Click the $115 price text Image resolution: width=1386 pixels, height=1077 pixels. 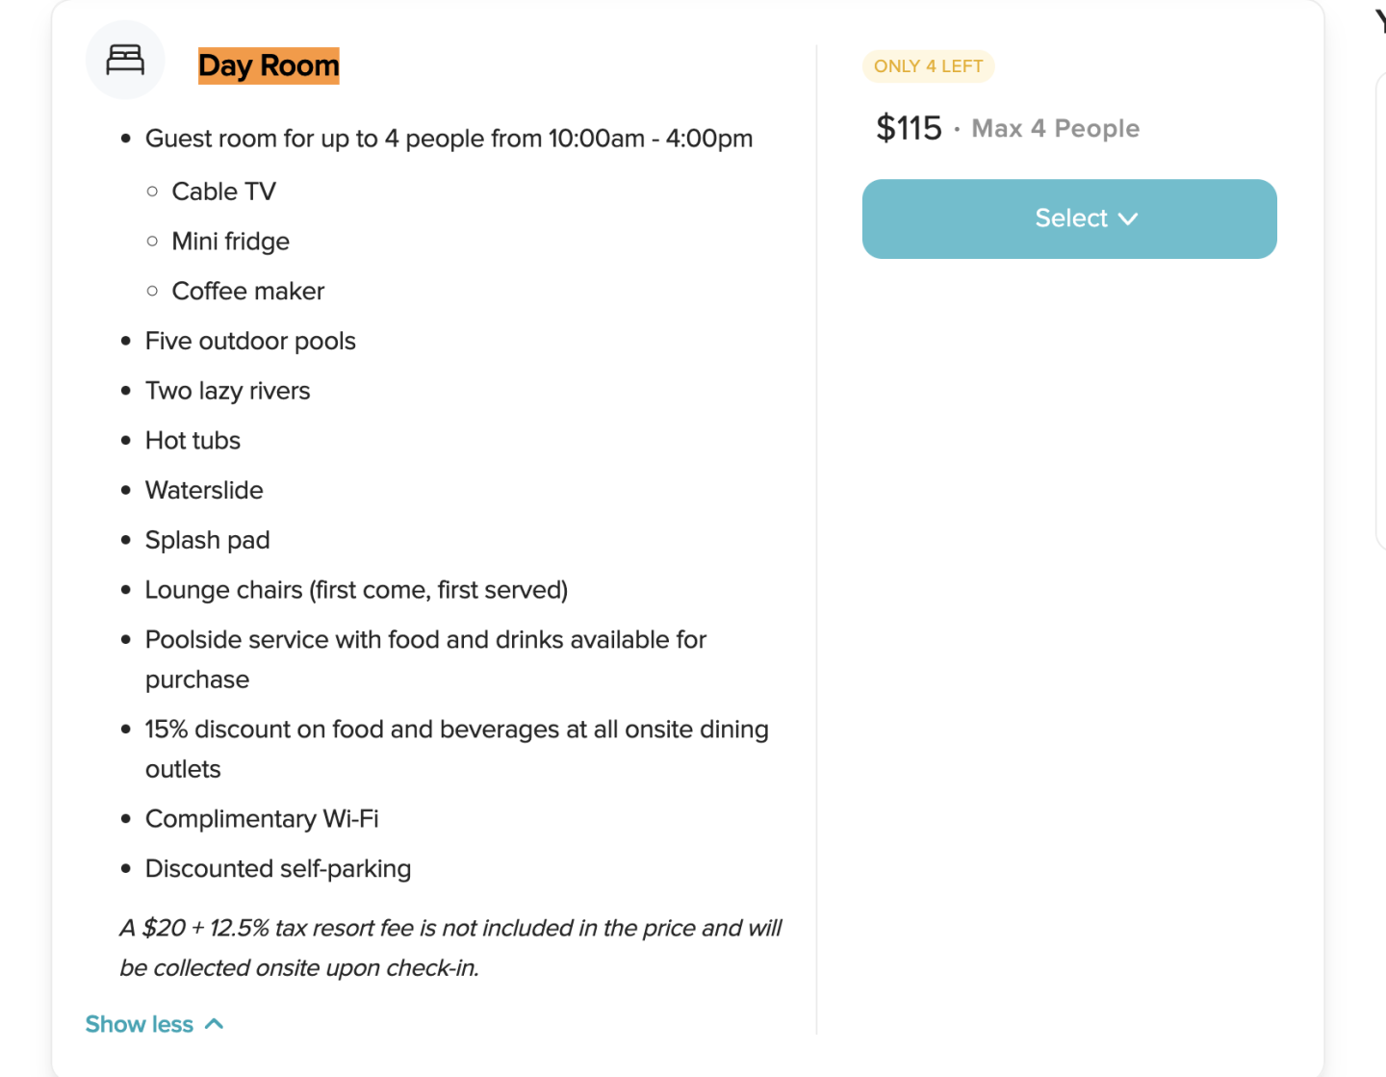909,128
